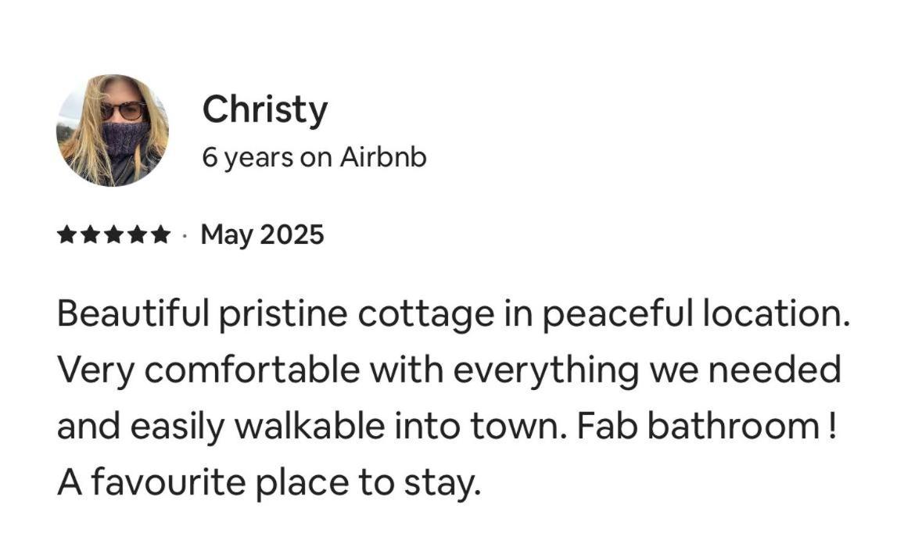Click the reviewer name Christy
Image resolution: width=922 pixels, height=533 pixels.
264,109
